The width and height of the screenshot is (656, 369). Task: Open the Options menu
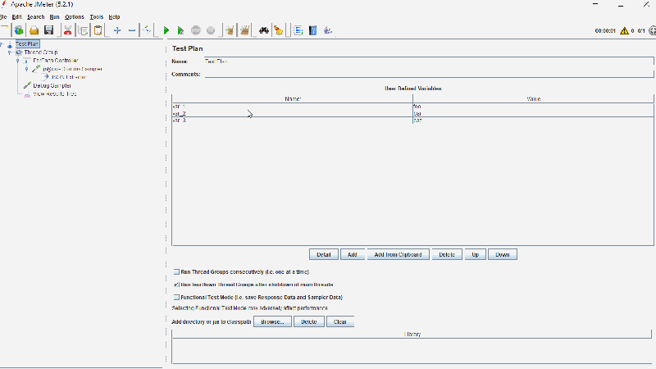(75, 16)
